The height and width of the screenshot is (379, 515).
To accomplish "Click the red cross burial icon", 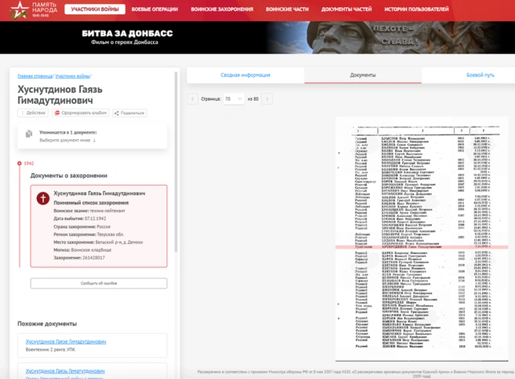I will pyautogui.click(x=43, y=198).
